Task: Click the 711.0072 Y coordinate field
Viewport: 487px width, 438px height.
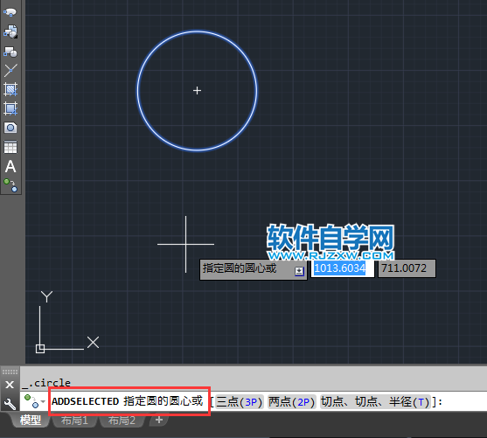Action: [x=407, y=268]
